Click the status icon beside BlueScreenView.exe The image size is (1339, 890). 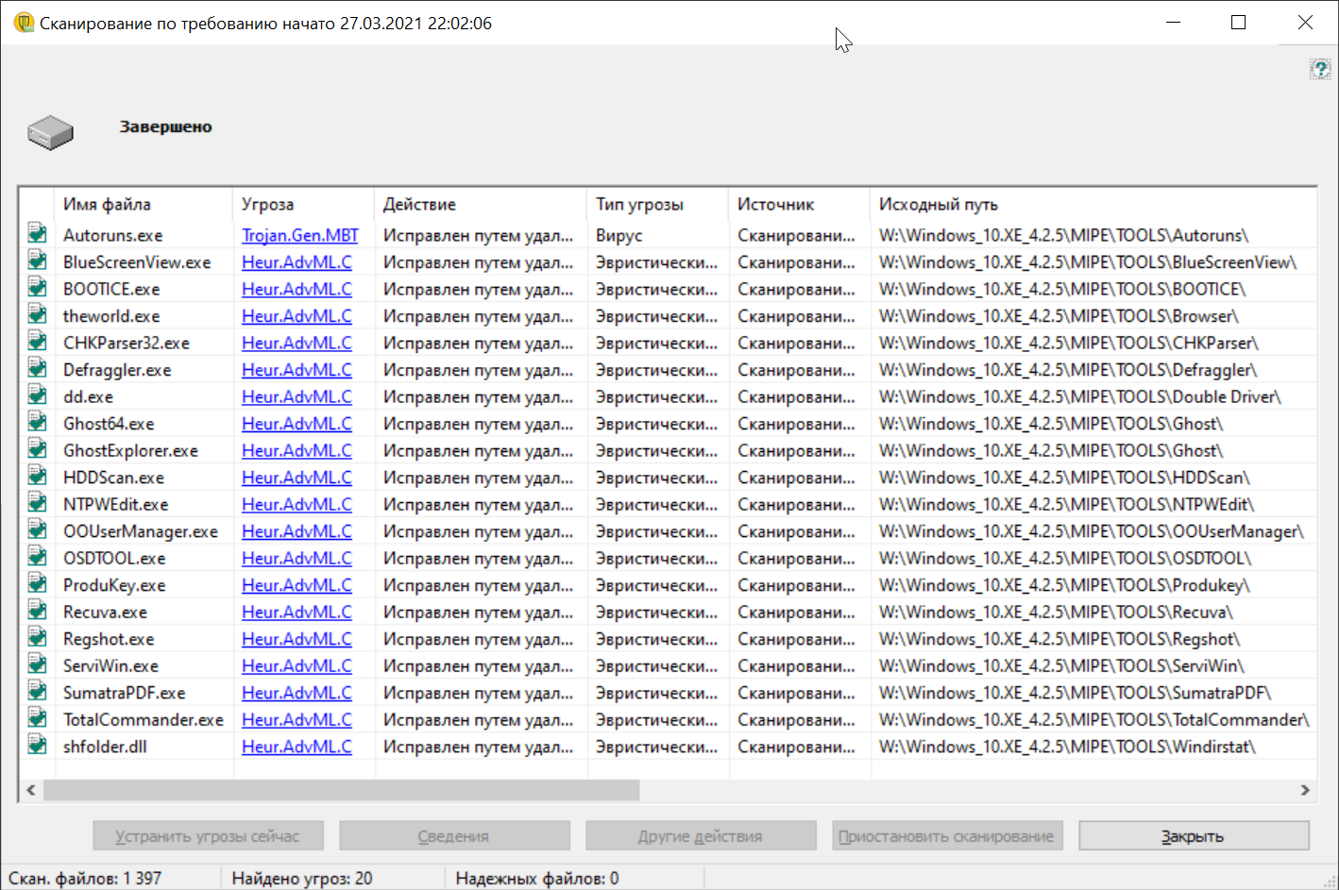37,260
